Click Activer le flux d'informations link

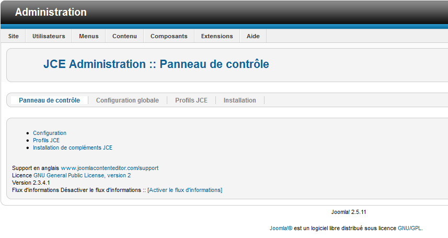point(185,190)
